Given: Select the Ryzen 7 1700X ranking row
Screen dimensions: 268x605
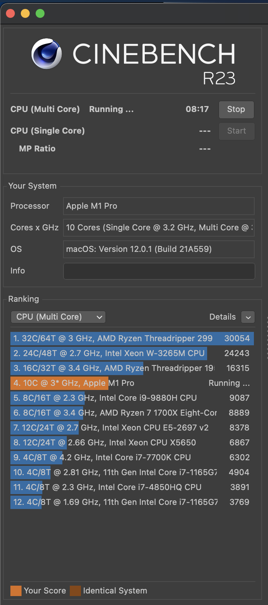Looking at the screenshot, I should (x=132, y=413).
